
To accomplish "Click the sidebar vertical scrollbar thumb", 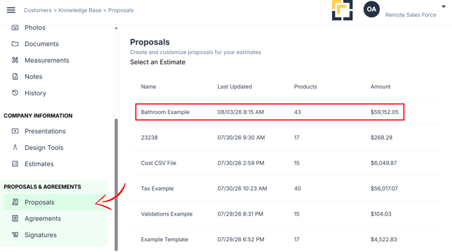I will tap(116, 184).
